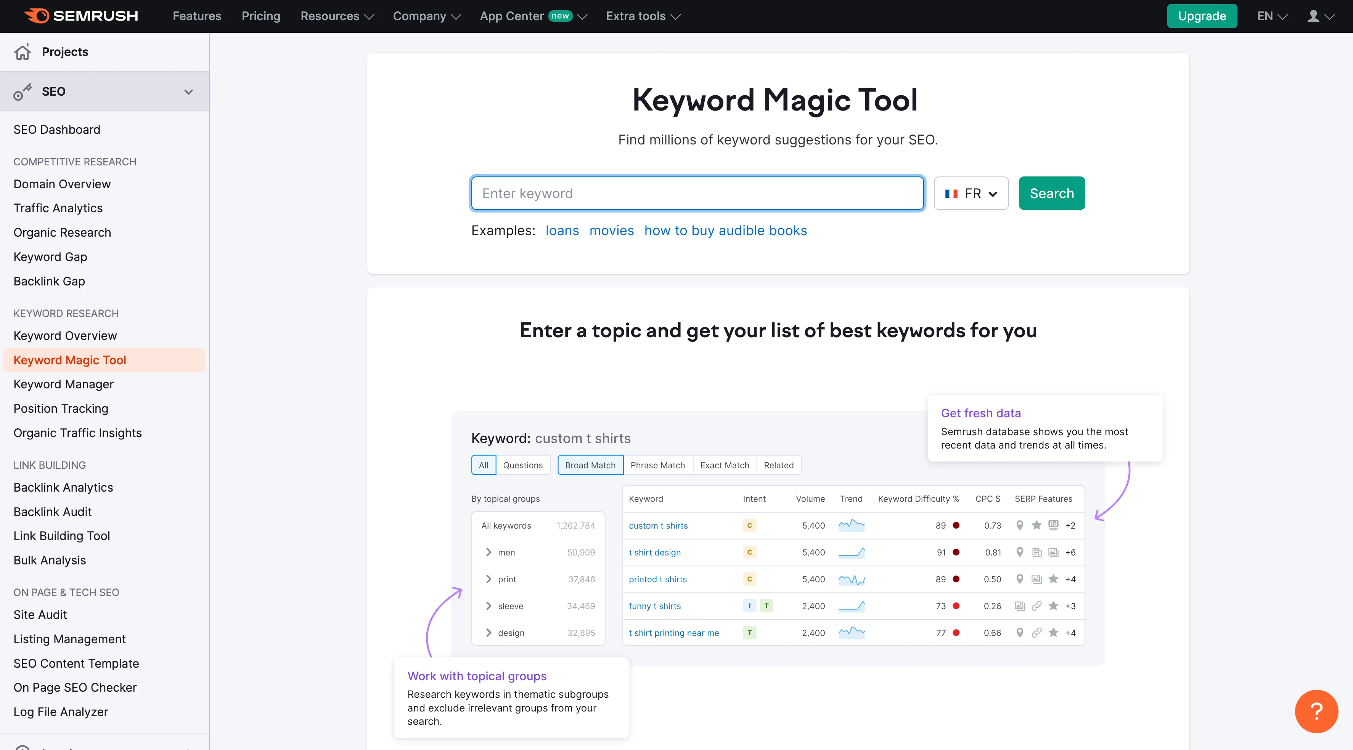
Task: Open Site Audit in sidebar
Action: 40,615
